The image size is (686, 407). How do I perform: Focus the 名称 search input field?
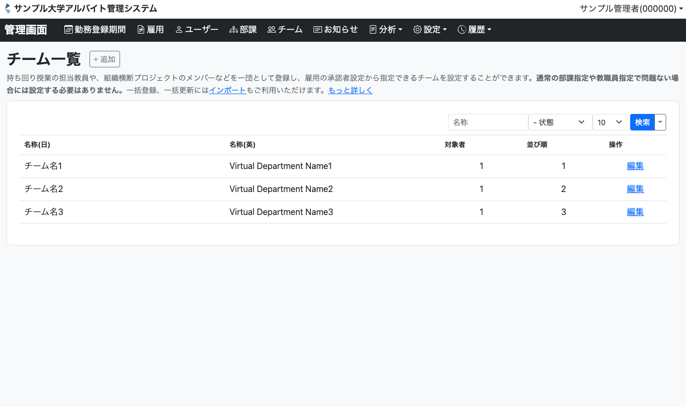488,122
